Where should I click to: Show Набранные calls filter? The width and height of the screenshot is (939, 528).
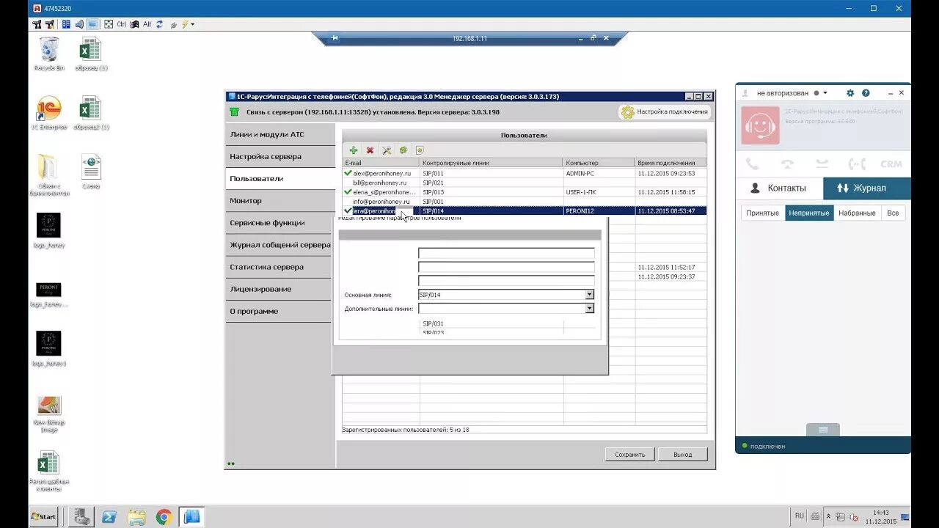pos(857,213)
